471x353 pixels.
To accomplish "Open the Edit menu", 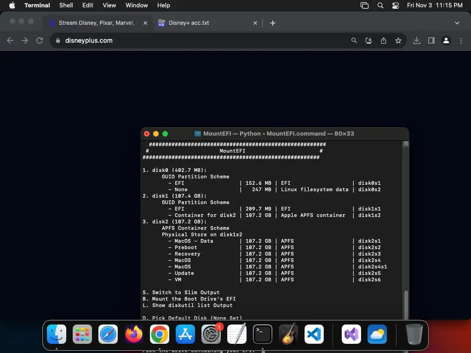I will [87, 6].
